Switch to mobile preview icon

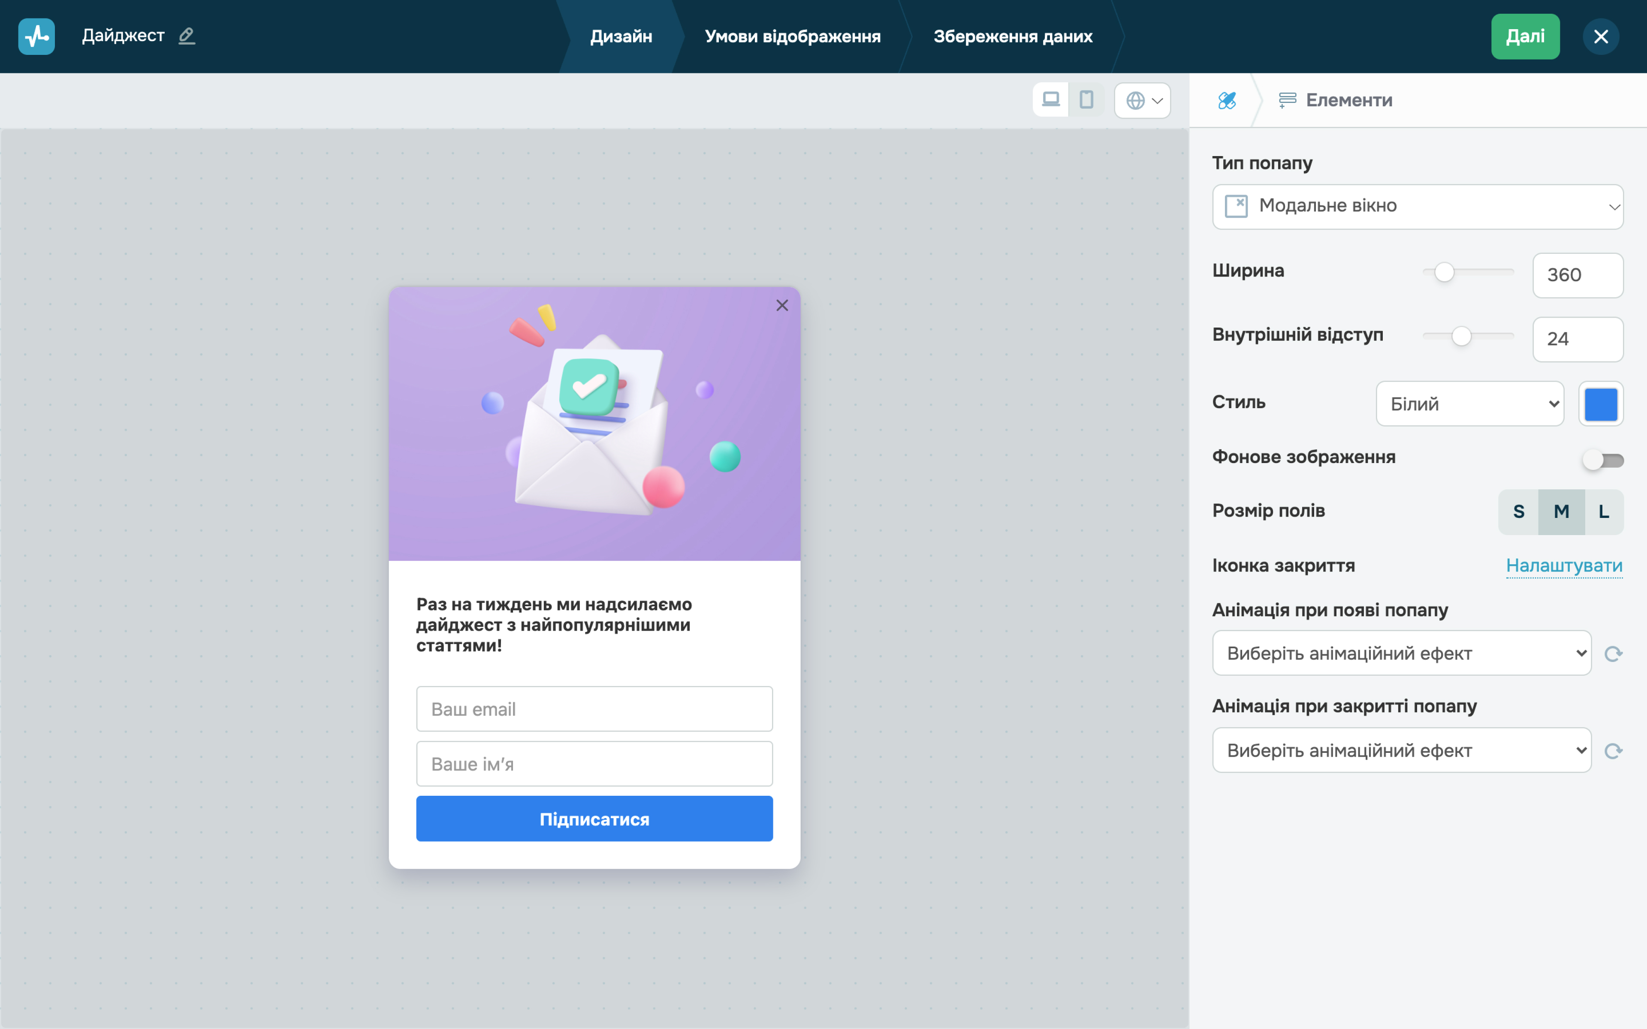[1086, 100]
